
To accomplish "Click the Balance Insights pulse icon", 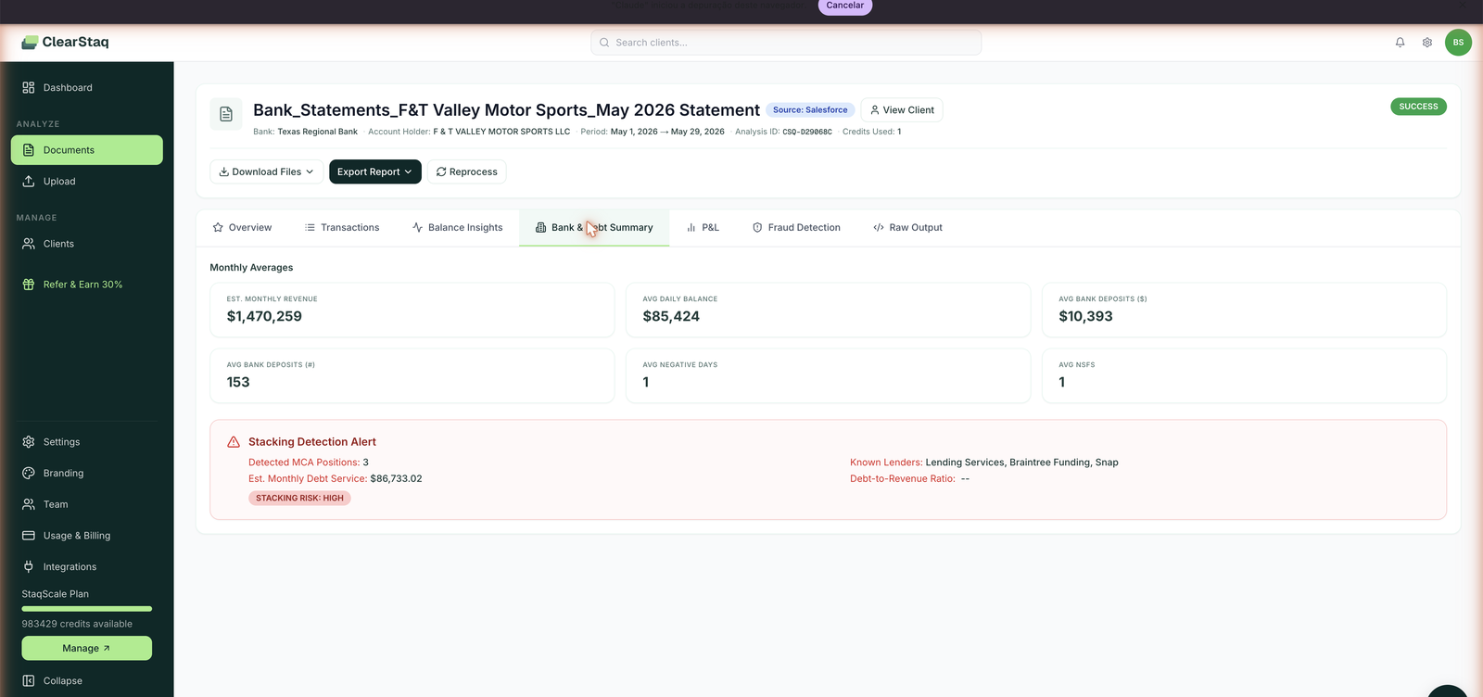I will point(417,227).
